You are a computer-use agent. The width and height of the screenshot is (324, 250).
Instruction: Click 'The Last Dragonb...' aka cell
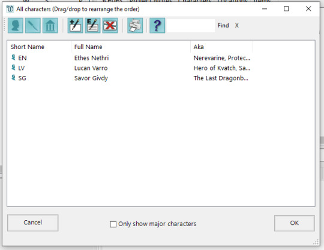point(221,78)
